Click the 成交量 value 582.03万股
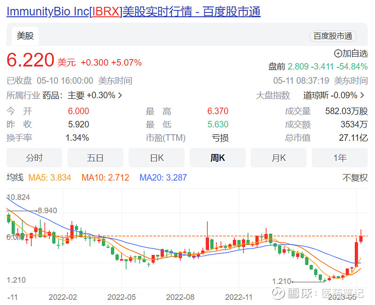Image resolution: width=375 pixels, height=305 pixels. [346, 111]
